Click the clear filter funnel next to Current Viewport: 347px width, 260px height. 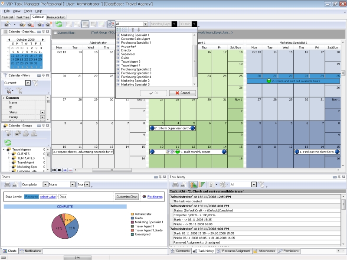click(35, 83)
